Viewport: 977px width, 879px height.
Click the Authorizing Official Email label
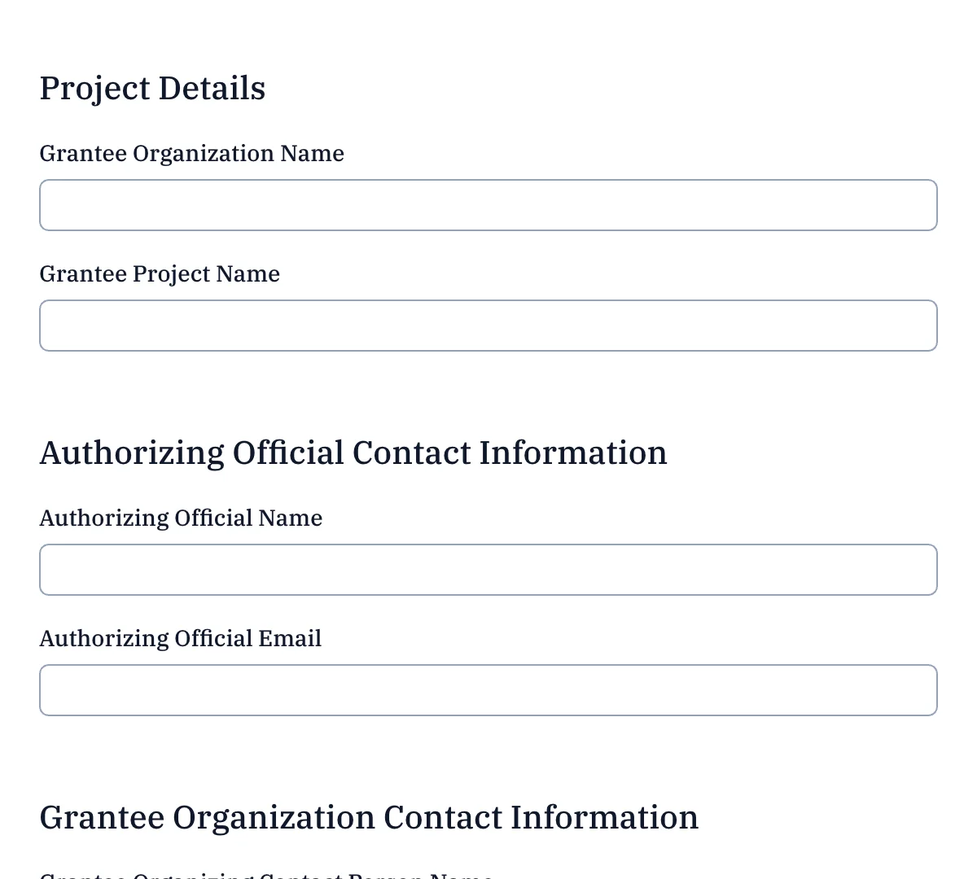point(180,638)
